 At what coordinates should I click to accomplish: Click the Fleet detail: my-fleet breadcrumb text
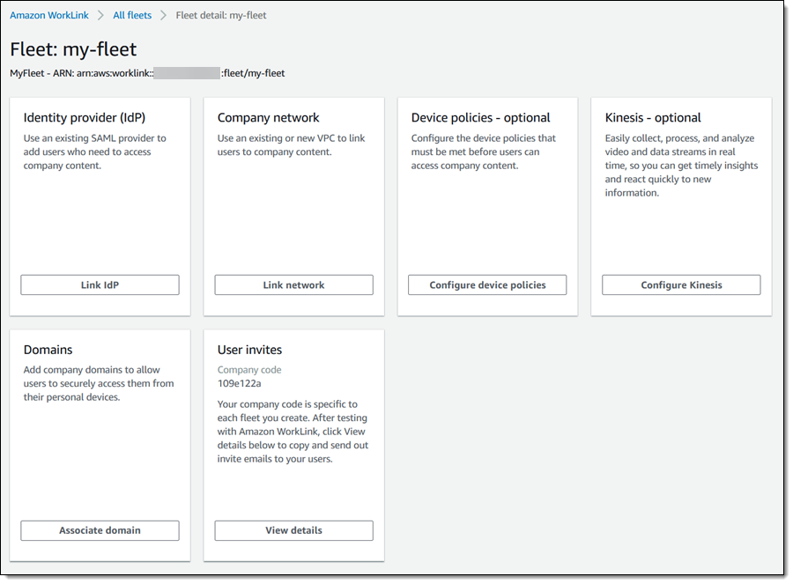click(221, 16)
